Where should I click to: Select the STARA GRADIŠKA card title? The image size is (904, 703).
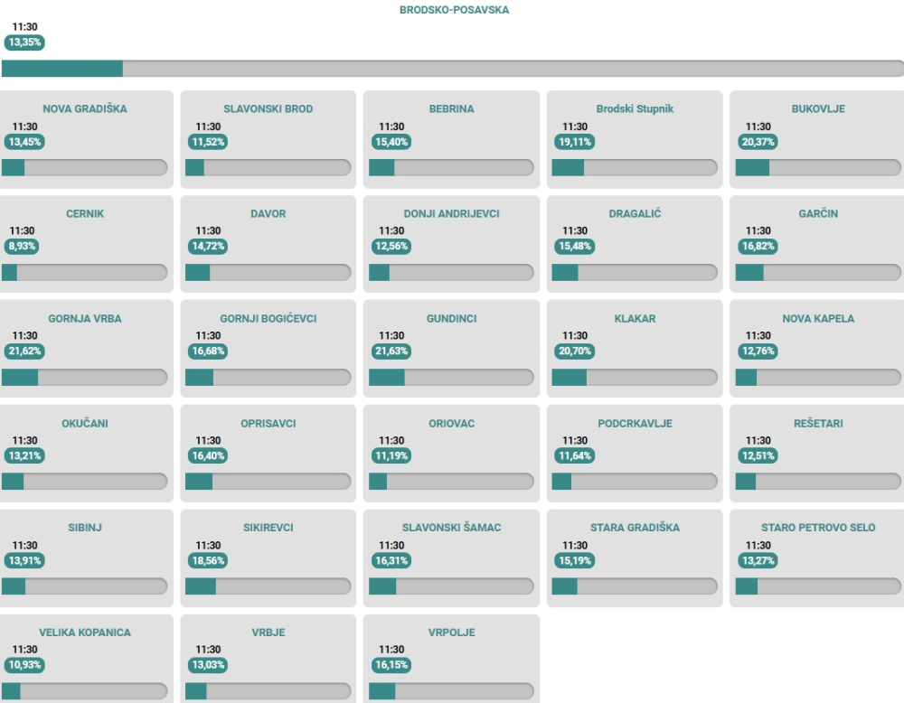pos(635,528)
